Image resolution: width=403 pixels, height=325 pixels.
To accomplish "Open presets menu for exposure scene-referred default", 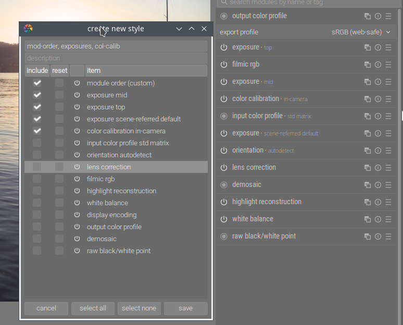I will [x=388, y=133].
